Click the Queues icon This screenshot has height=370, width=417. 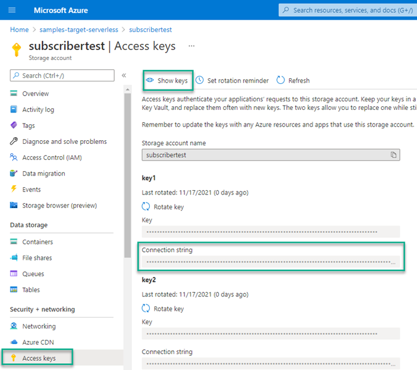coord(14,273)
